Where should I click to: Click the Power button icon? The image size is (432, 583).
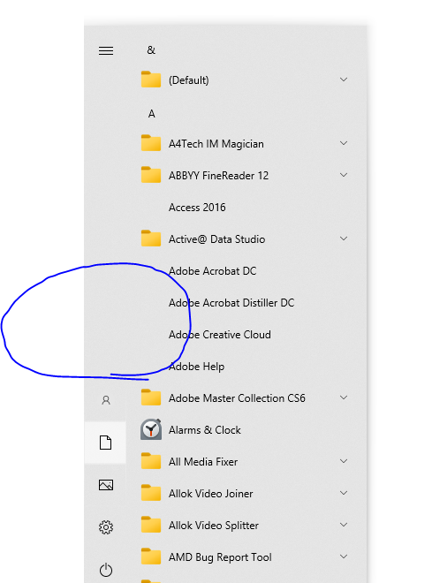point(106,570)
